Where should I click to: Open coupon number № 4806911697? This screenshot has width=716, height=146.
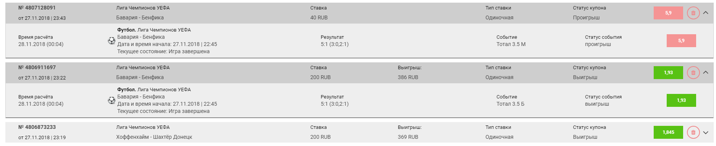point(37,67)
